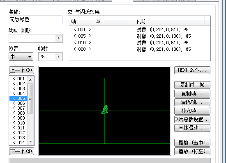Click flash value for frame 020
This screenshot has width=226, height=163.
click(x=164, y=49)
